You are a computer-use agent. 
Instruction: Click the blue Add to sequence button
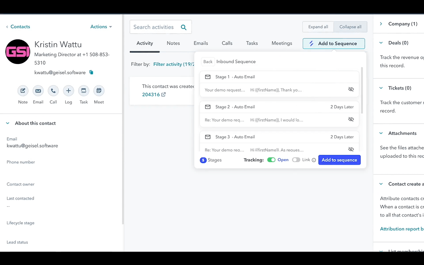339,160
